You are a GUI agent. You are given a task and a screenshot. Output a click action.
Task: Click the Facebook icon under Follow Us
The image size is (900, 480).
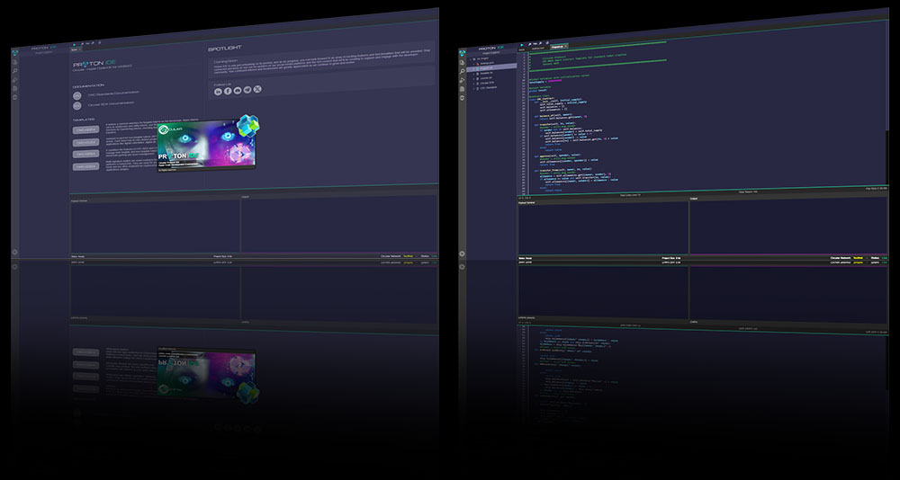pos(228,91)
